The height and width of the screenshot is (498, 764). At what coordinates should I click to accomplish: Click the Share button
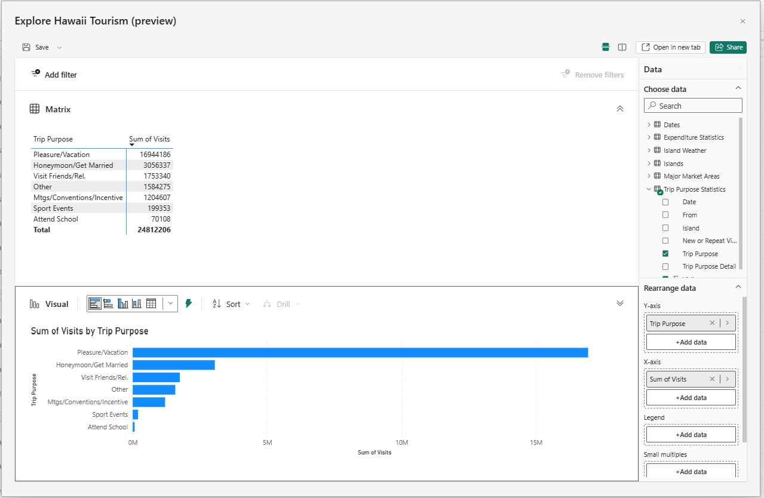tap(728, 47)
